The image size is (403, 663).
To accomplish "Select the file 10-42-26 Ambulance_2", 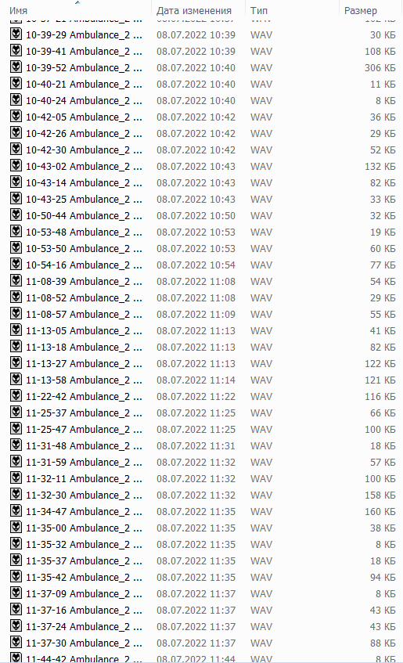I will (x=84, y=134).
